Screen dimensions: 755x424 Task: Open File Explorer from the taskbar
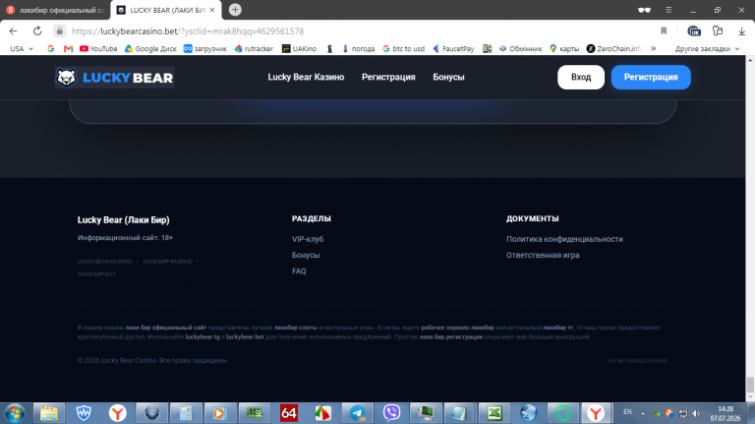click(x=49, y=413)
